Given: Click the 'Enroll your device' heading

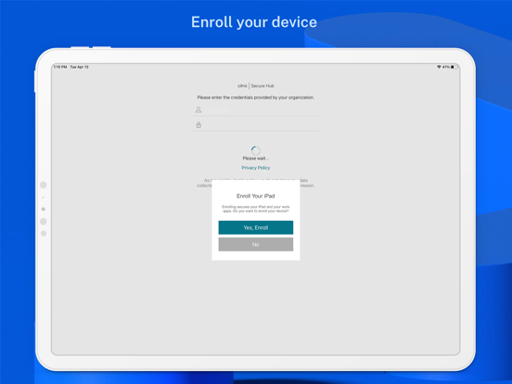Looking at the screenshot, I should coord(254,22).
